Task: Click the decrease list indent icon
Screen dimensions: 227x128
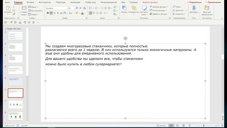Action: click(x=102, y=8)
